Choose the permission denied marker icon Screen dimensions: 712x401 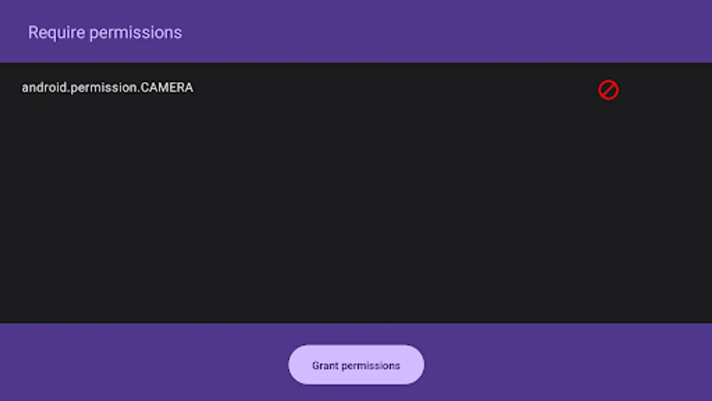click(x=608, y=90)
